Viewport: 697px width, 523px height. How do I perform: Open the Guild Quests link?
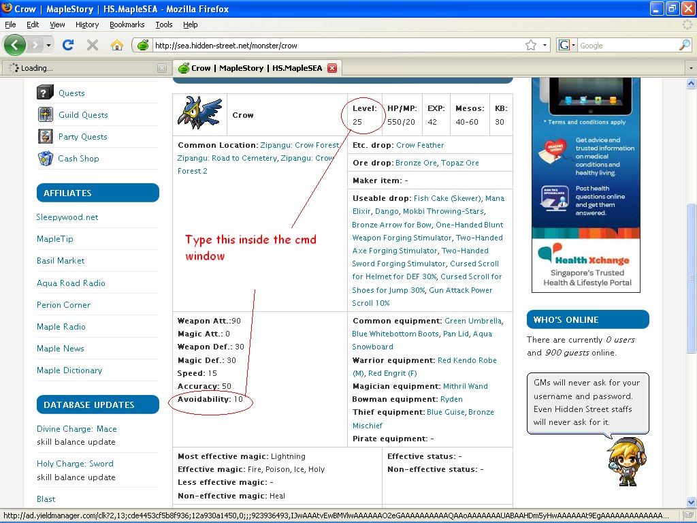point(83,114)
